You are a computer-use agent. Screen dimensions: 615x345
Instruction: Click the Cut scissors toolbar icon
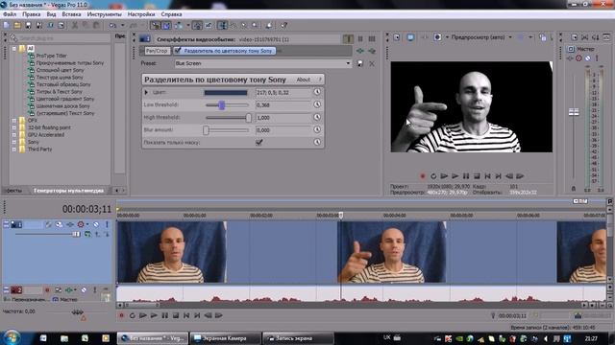(75, 26)
